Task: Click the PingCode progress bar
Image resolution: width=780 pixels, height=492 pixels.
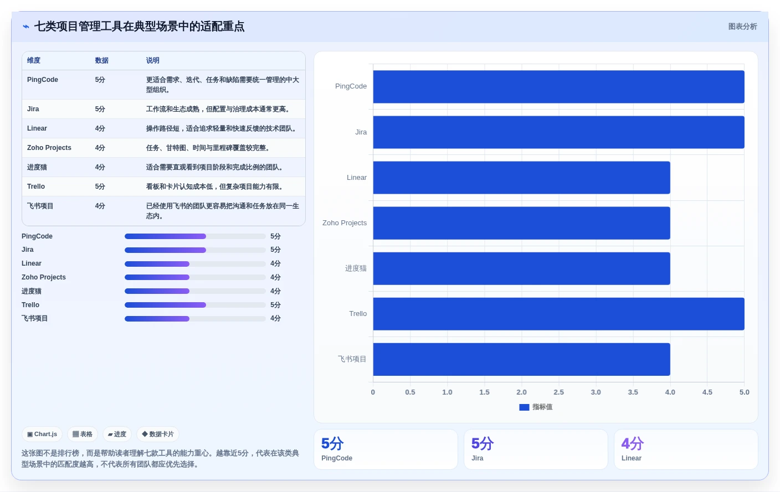Action: coord(195,236)
